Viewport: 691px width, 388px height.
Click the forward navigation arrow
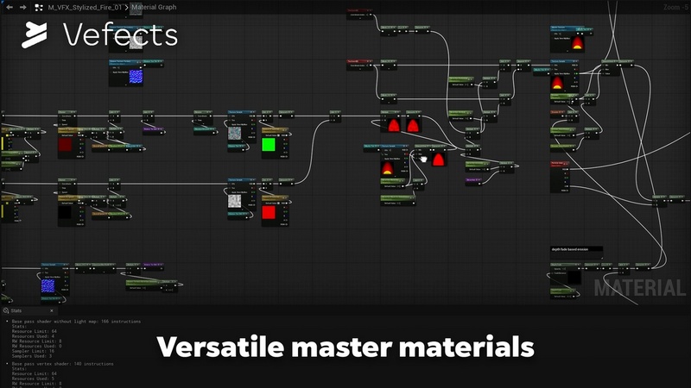coord(22,7)
